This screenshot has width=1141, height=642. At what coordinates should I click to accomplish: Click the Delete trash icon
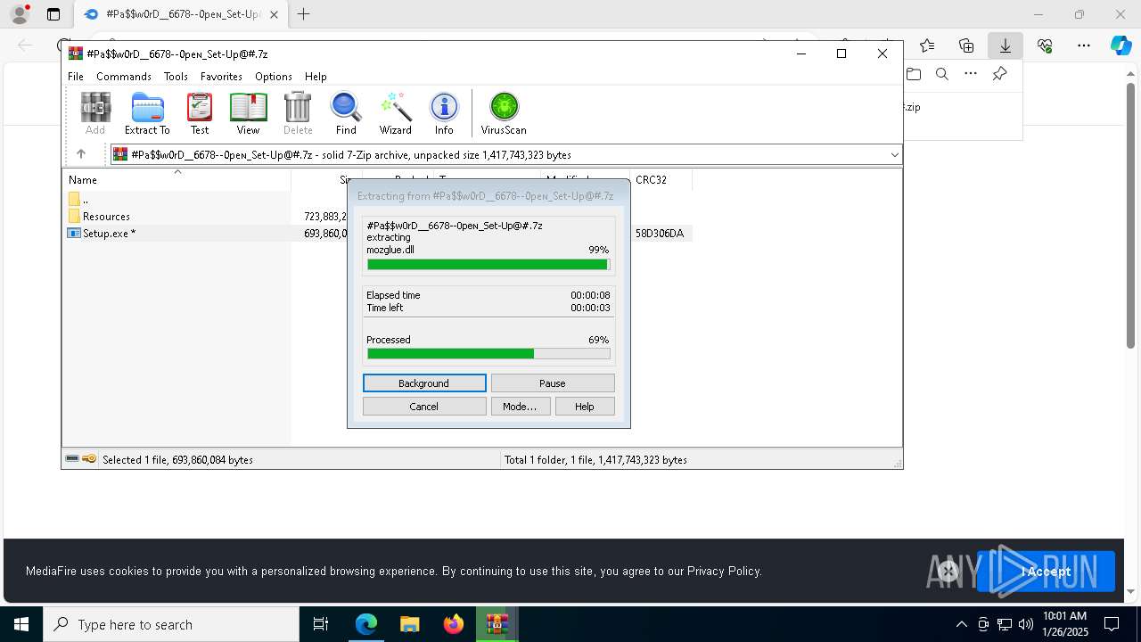(298, 113)
